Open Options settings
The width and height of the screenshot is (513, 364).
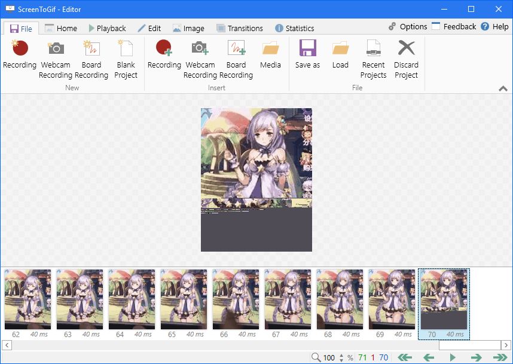click(x=408, y=26)
